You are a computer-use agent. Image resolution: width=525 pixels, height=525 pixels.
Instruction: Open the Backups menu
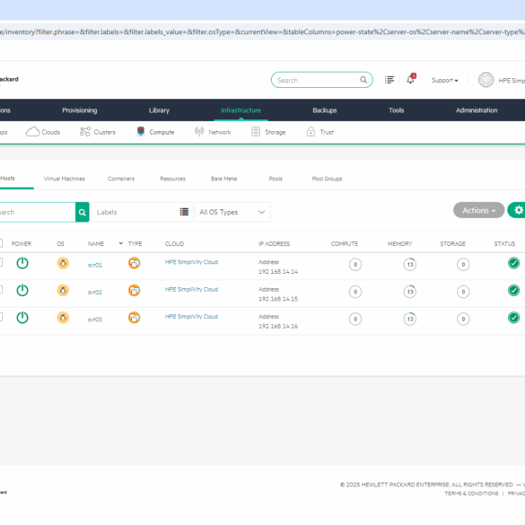pyautogui.click(x=325, y=110)
